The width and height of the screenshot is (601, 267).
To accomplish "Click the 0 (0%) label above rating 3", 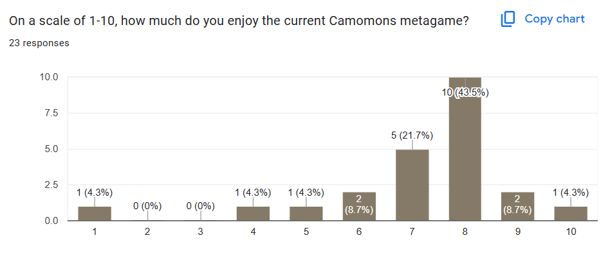I will (200, 207).
